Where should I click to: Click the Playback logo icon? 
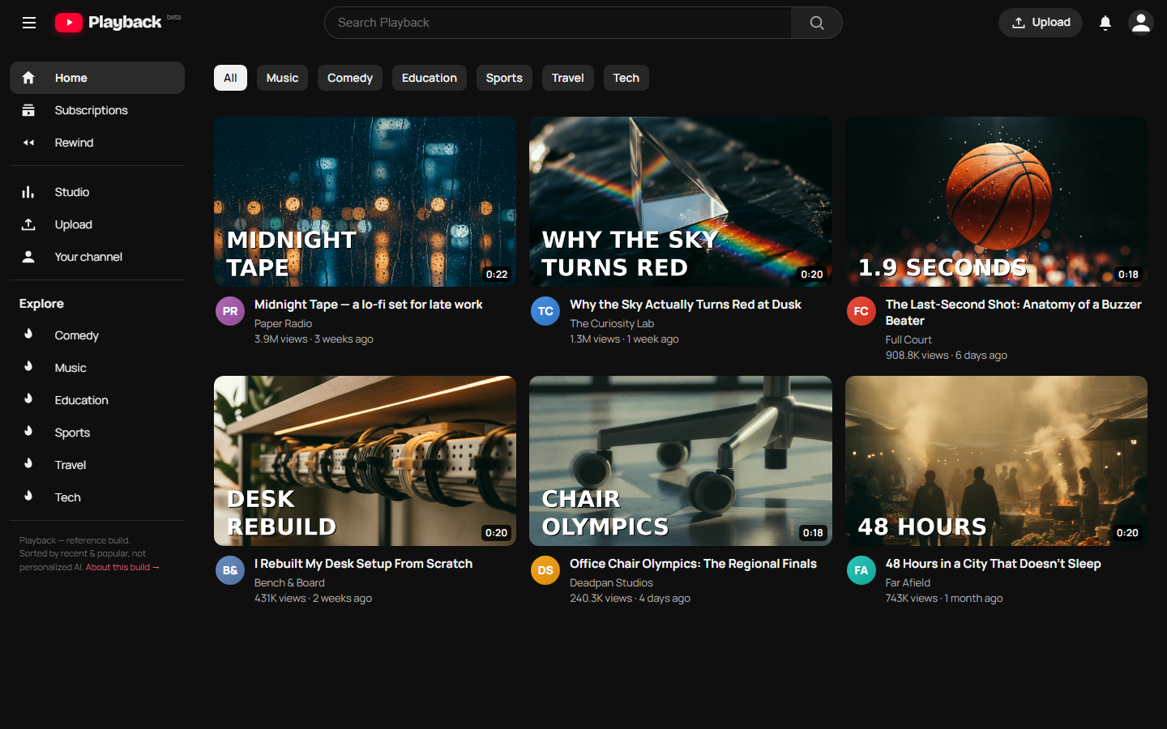tap(69, 23)
